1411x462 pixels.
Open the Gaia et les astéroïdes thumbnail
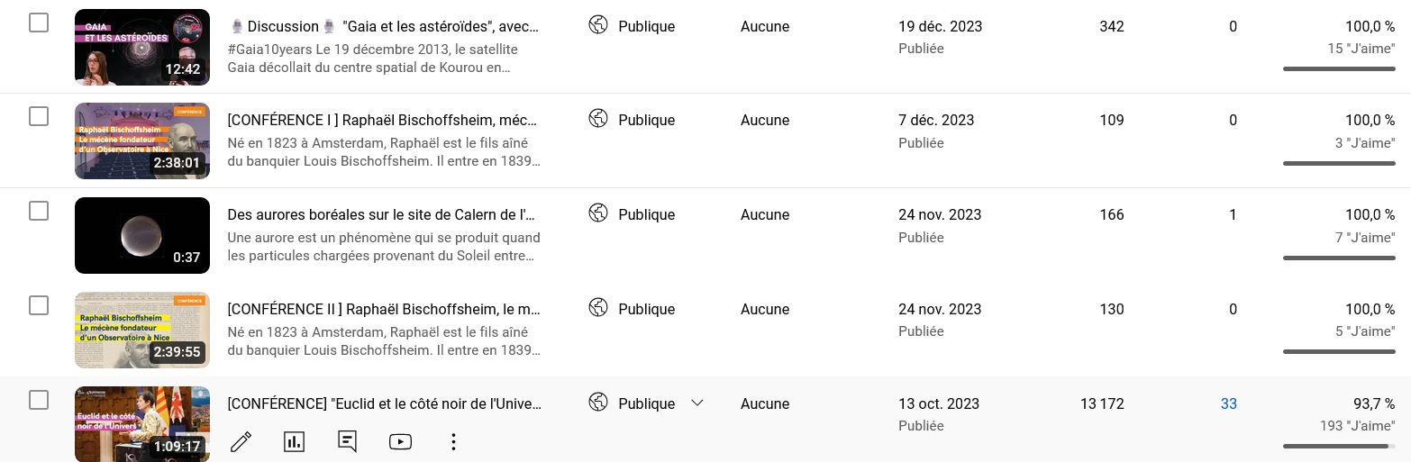(142, 47)
